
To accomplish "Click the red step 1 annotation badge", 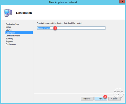I will (x=55, y=28).
